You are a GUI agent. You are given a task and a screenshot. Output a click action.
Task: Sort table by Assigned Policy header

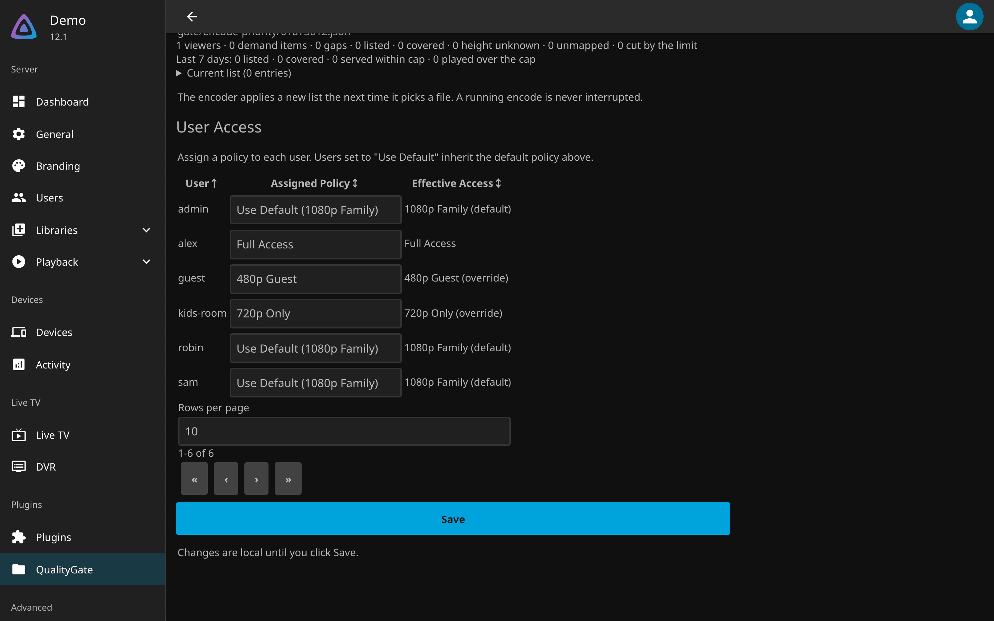coord(314,183)
